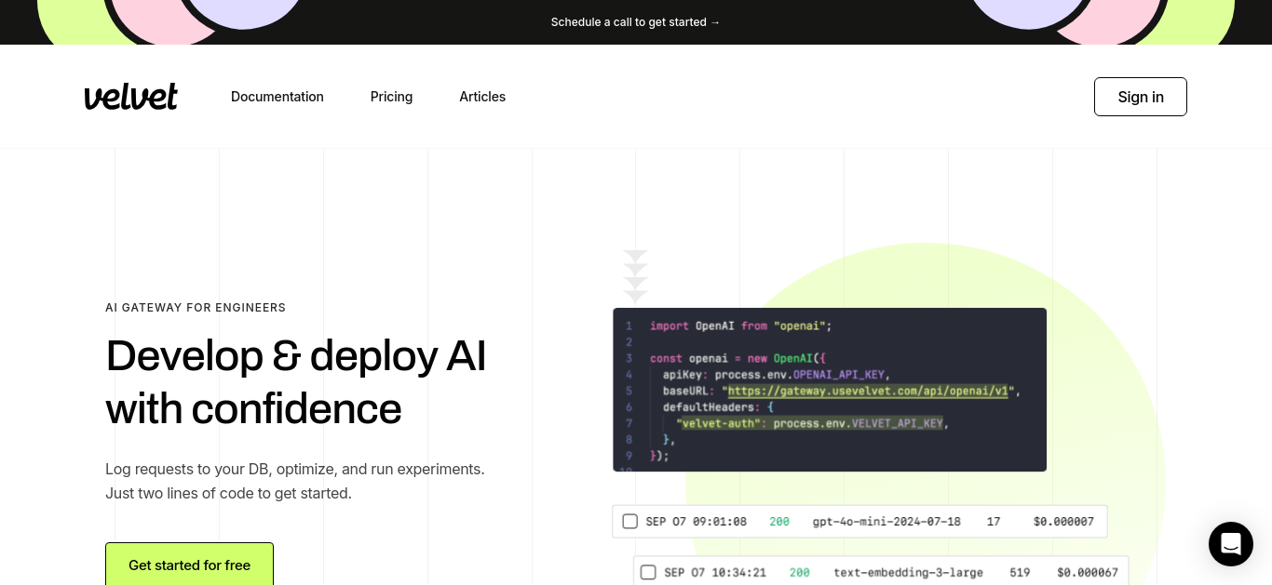Screen dimensions: 1272x585
Task: Follow the Schedule a call banner link
Action: coord(636,21)
